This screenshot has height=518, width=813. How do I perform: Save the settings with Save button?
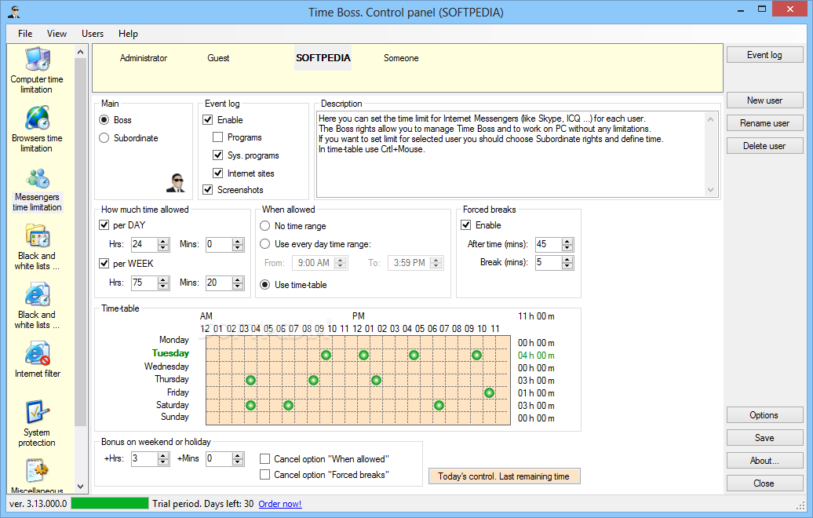[x=765, y=438]
